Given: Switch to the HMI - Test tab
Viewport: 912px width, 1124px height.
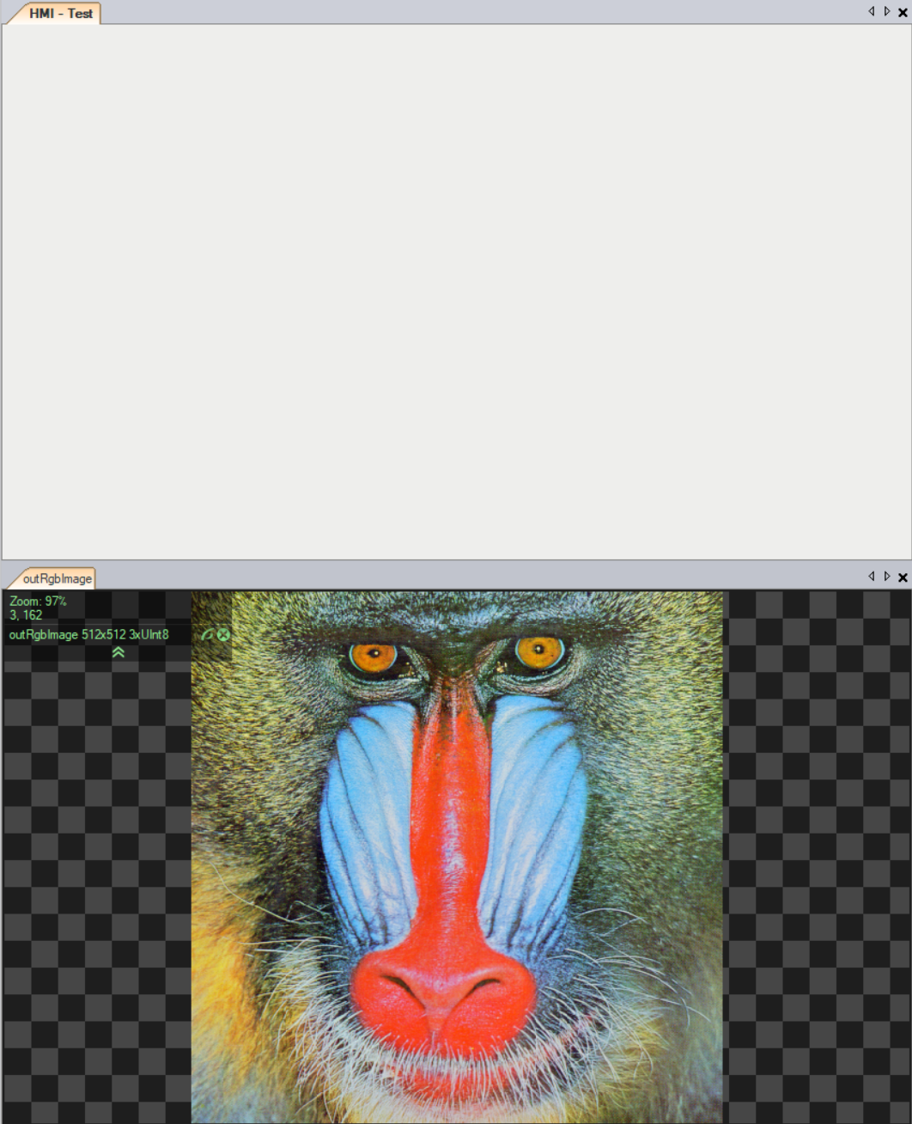Looking at the screenshot, I should click(x=60, y=14).
